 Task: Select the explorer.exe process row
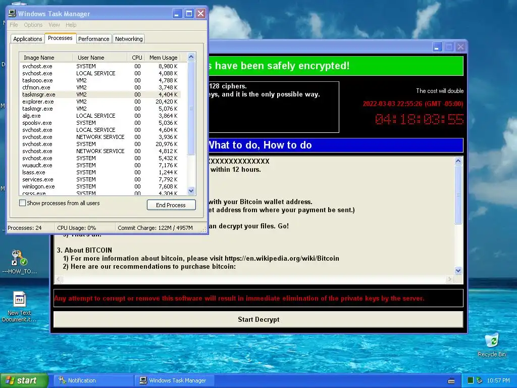click(100, 102)
